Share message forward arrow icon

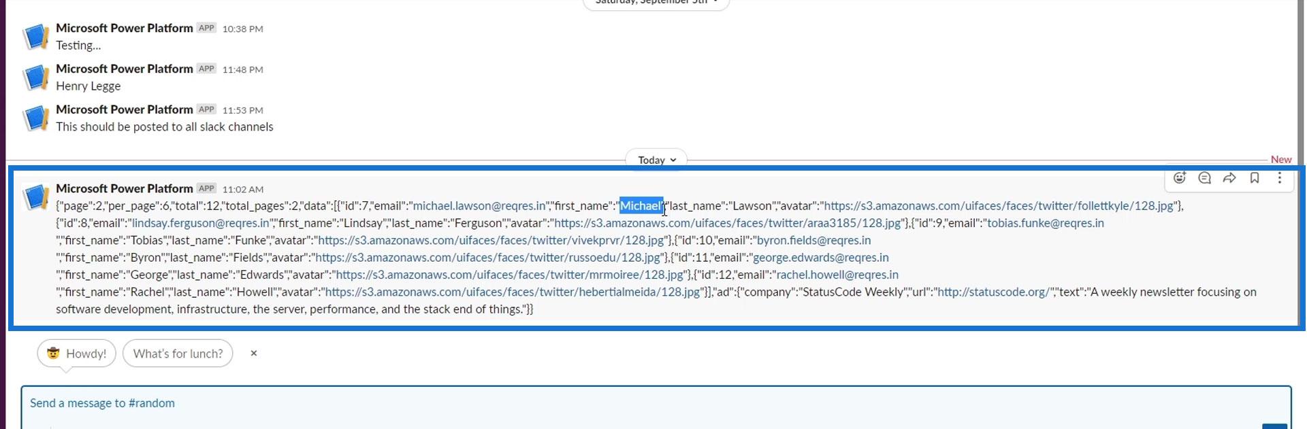(x=1229, y=178)
